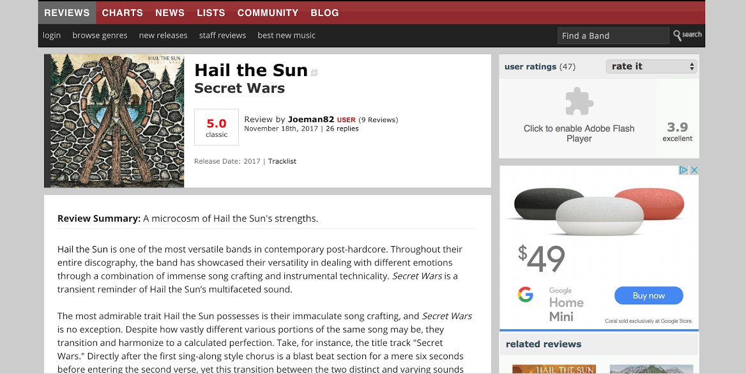Open the 'rate it' dropdown
Screen dimensions: 746x374
coord(651,66)
